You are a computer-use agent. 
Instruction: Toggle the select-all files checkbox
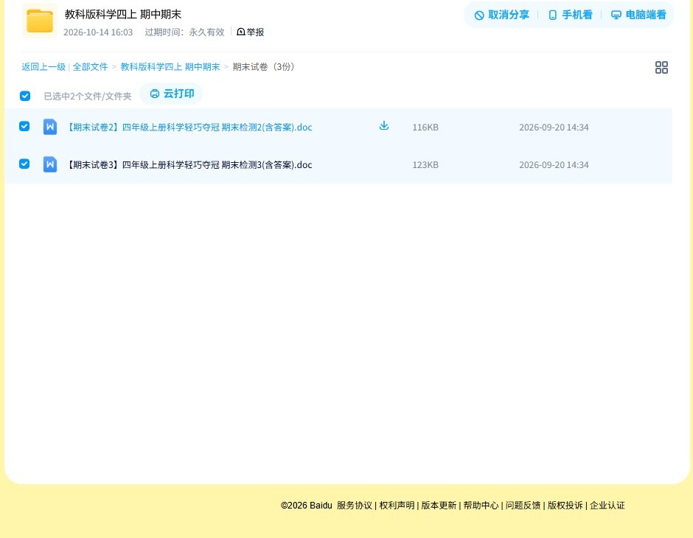25,96
